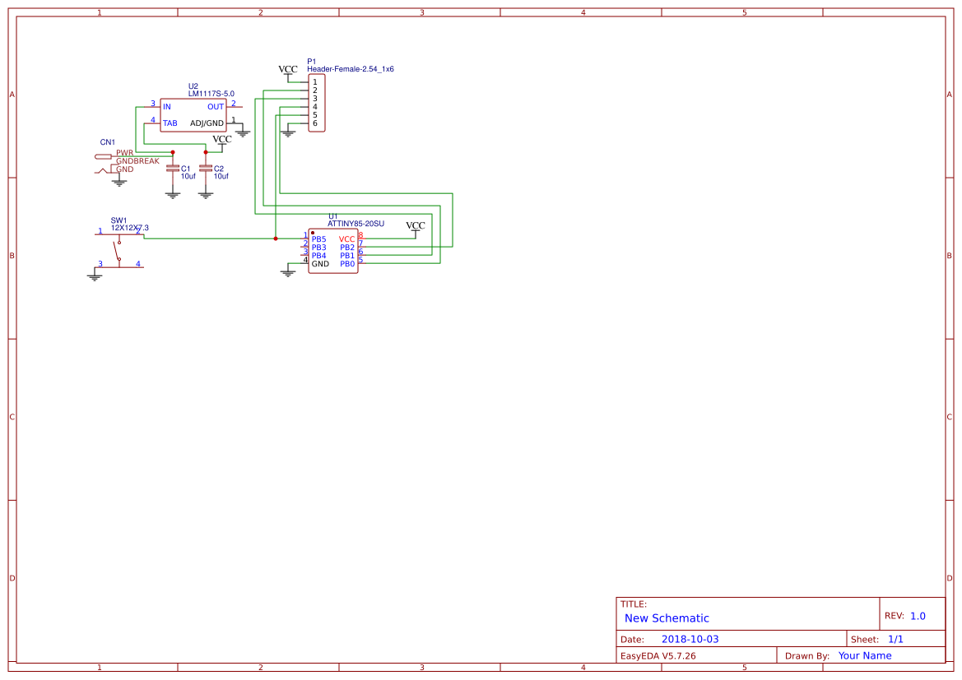Select the ground symbol below capacitor C1
962x680 pixels.
tap(172, 195)
